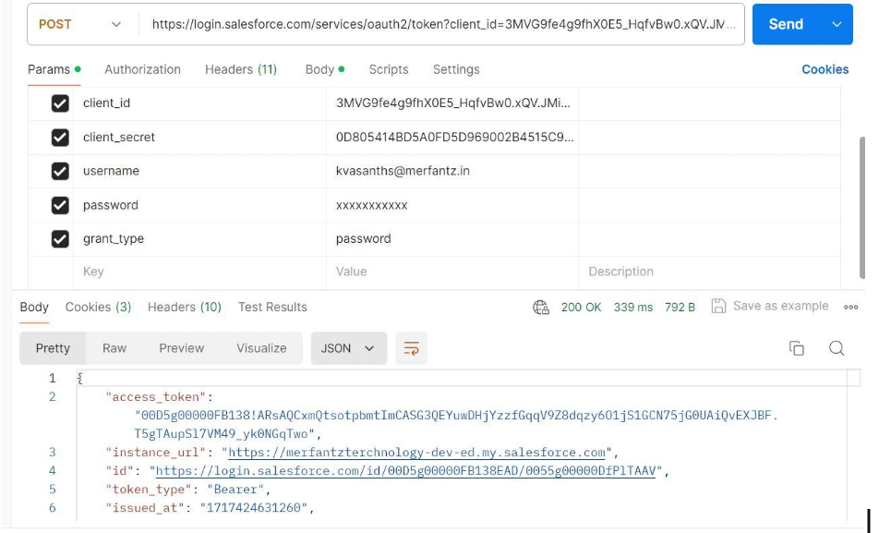Viewport: 879px width, 533px height.
Task: Click the grant_type key cell
Action: click(199, 239)
